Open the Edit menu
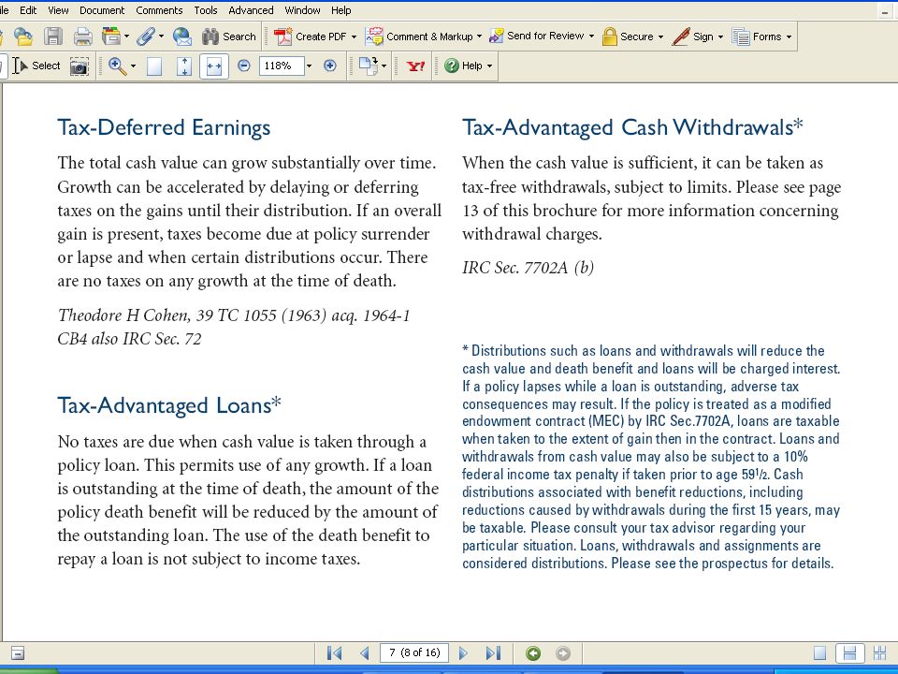Screen dimensions: 898x674 pyautogui.click(x=28, y=10)
